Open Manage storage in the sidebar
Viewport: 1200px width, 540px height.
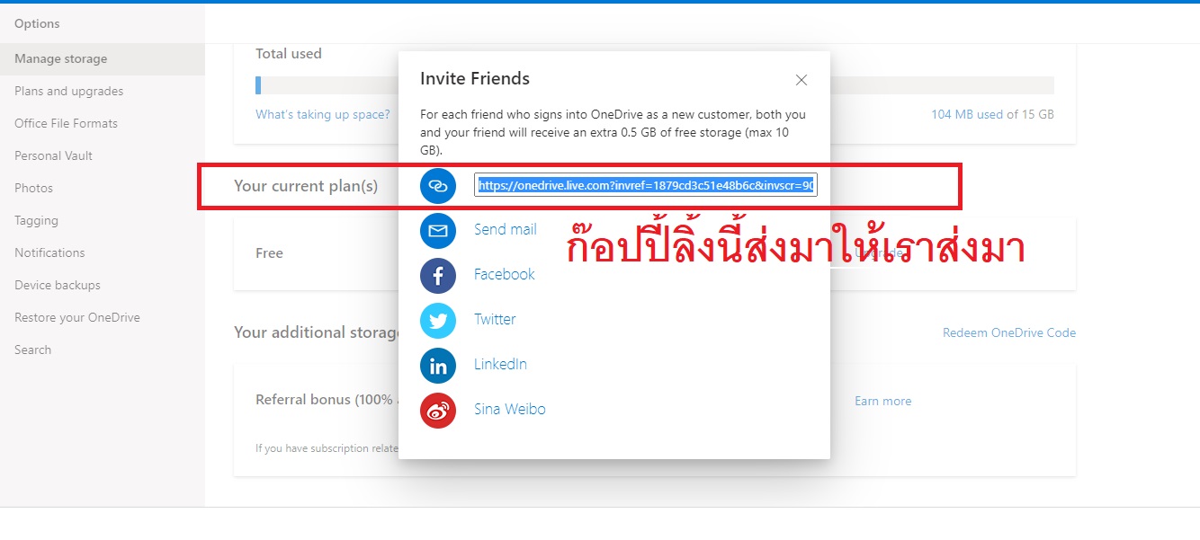(103, 59)
